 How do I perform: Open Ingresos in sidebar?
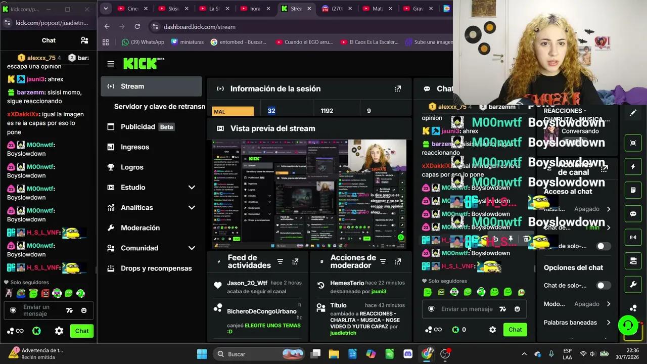click(x=151, y=147)
